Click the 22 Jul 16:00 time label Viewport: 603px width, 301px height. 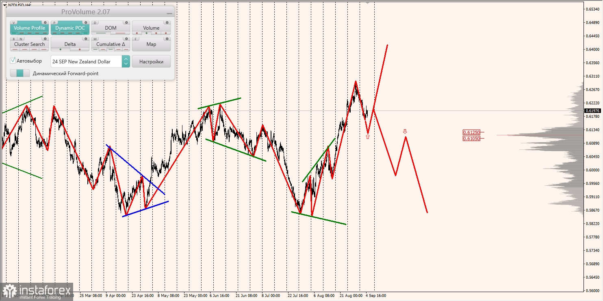(299, 296)
